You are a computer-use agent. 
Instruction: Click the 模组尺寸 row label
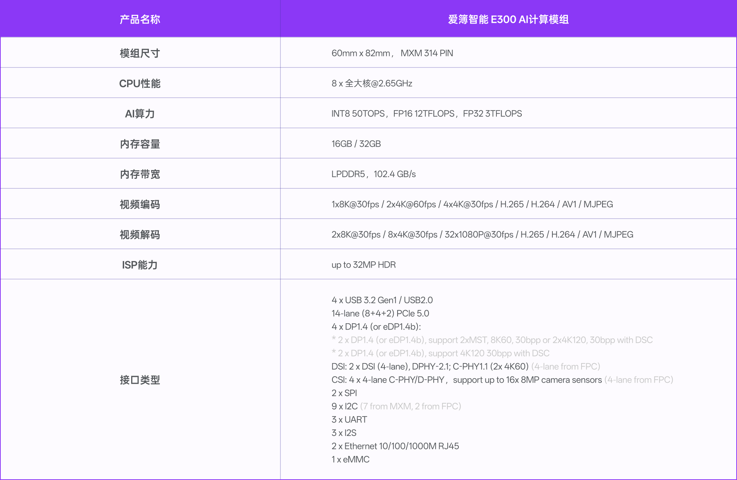point(140,53)
